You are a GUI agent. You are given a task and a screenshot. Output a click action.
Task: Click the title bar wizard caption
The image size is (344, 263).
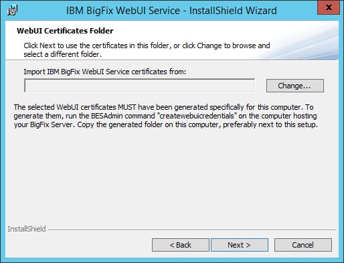tap(171, 11)
